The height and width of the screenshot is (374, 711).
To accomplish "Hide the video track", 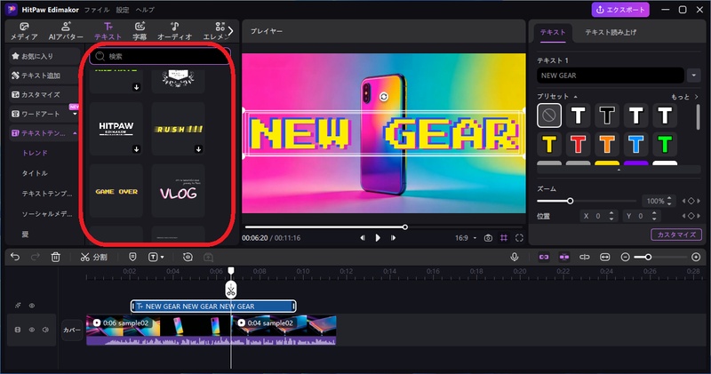I will (32, 330).
